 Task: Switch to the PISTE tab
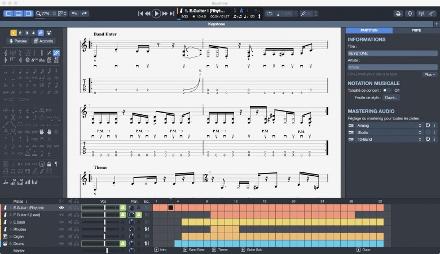pyautogui.click(x=416, y=30)
